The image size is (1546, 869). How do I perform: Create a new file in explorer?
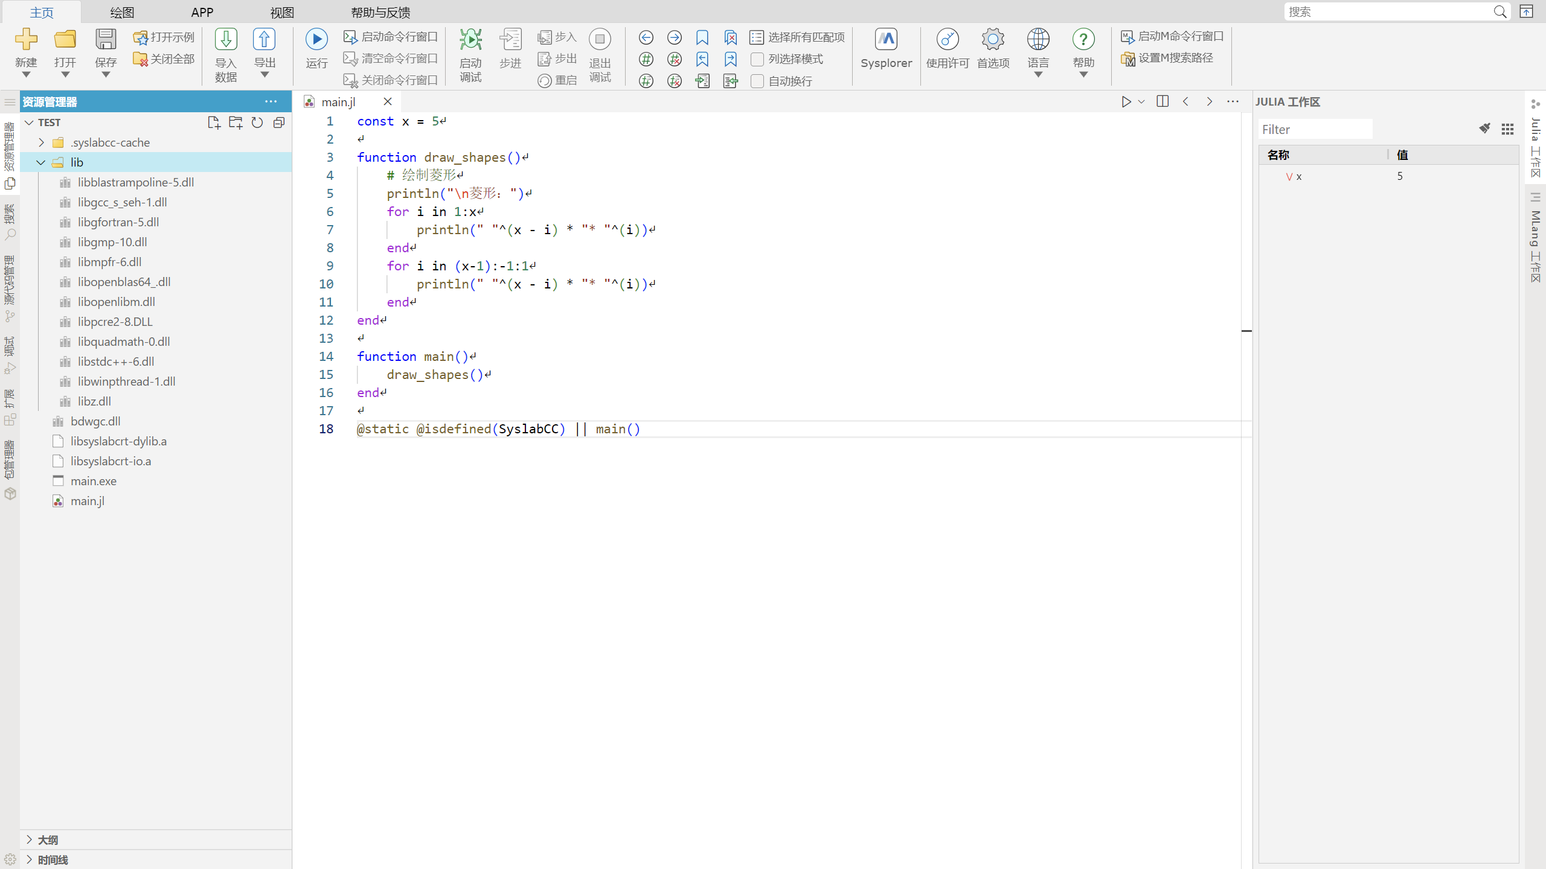tap(214, 123)
